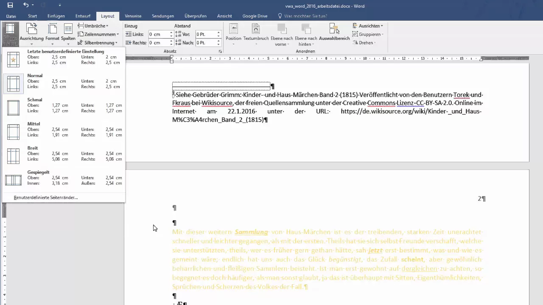The width and height of the screenshot is (543, 305).
Task: Open the Auswahlbereich selection pane
Action: pyautogui.click(x=334, y=33)
